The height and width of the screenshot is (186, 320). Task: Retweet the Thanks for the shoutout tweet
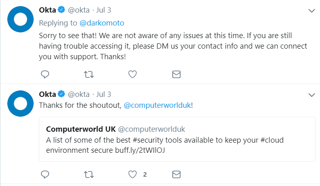point(89,175)
